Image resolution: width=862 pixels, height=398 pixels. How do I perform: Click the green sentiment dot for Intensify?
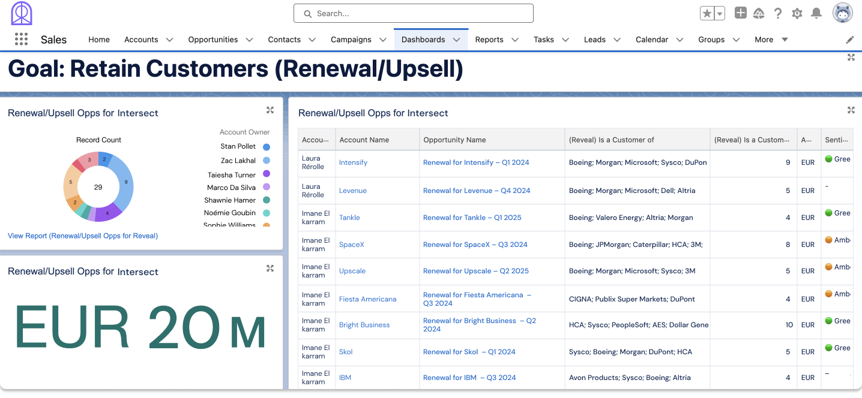click(x=828, y=159)
